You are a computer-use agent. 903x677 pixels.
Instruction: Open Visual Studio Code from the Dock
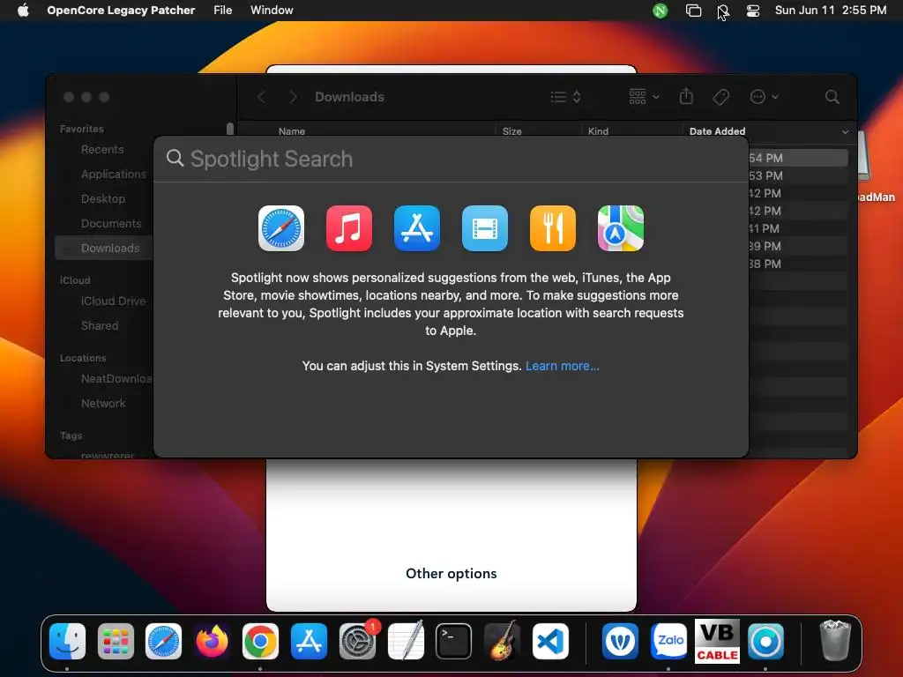[x=550, y=641]
